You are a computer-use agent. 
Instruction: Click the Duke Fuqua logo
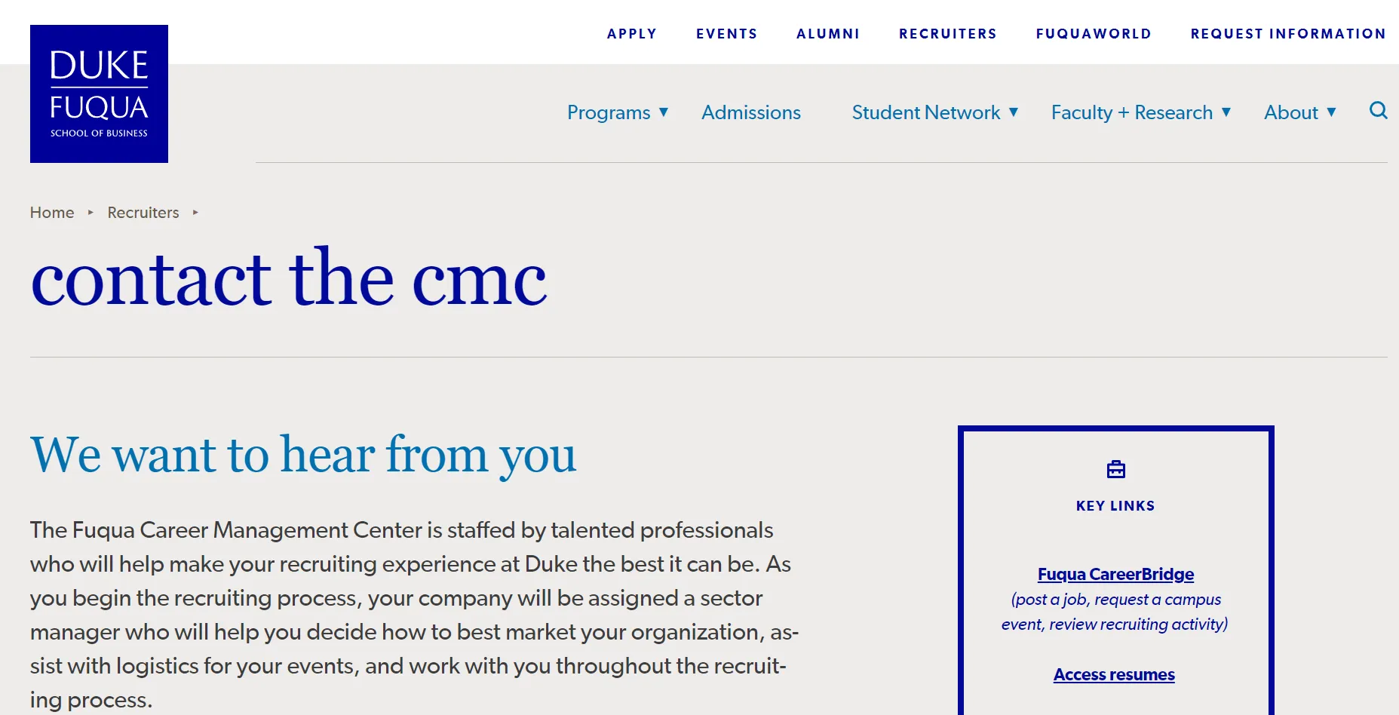click(x=99, y=94)
